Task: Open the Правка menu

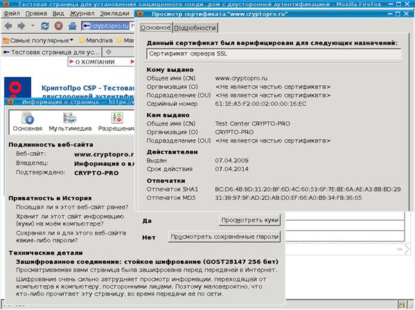Action: (x=36, y=13)
